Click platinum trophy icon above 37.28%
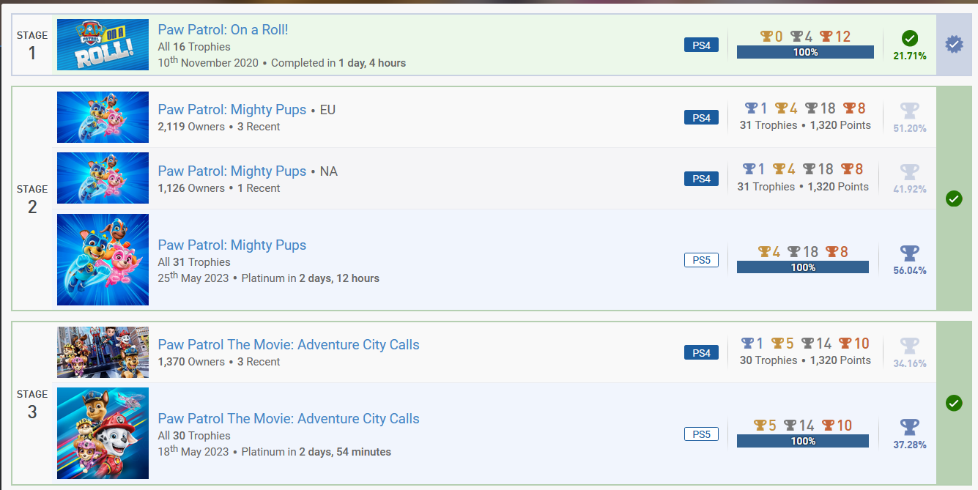 tap(909, 427)
